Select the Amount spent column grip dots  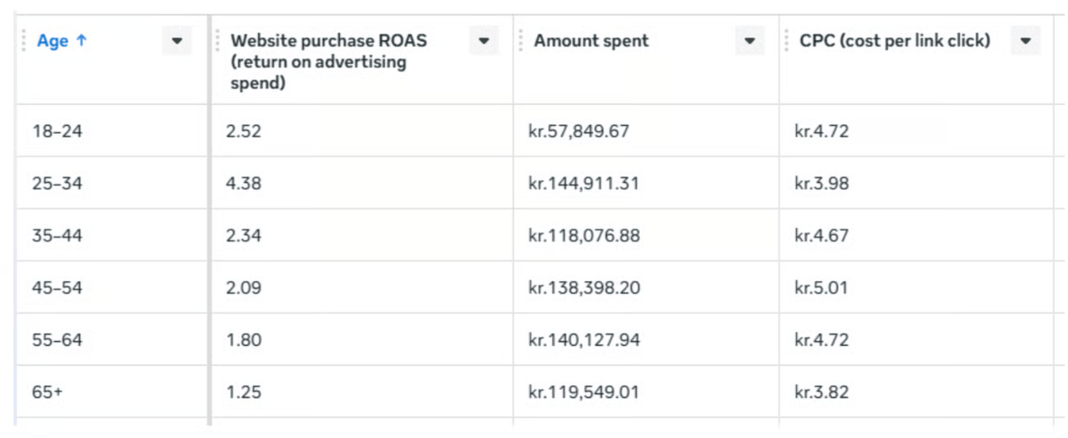point(521,41)
